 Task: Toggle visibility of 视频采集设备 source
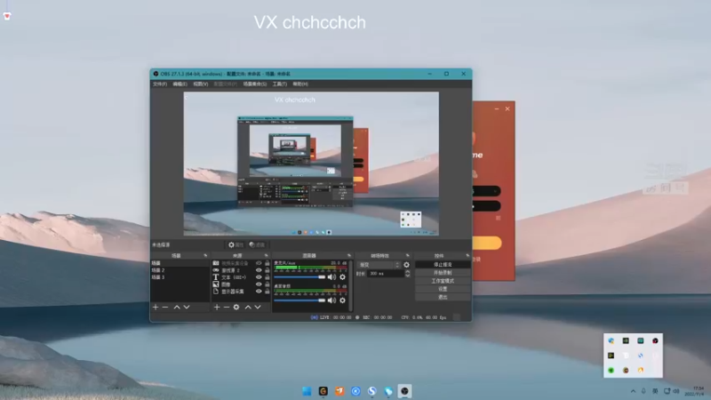coord(259,263)
